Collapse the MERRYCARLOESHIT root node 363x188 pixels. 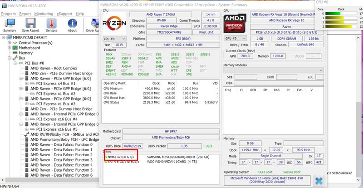point(4,38)
